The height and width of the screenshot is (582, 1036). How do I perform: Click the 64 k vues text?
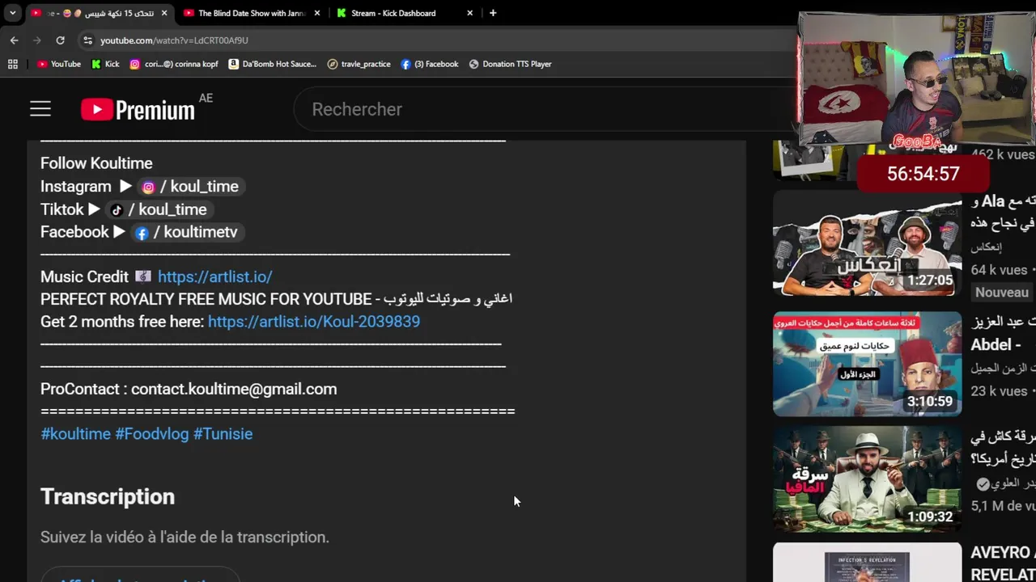[999, 270]
